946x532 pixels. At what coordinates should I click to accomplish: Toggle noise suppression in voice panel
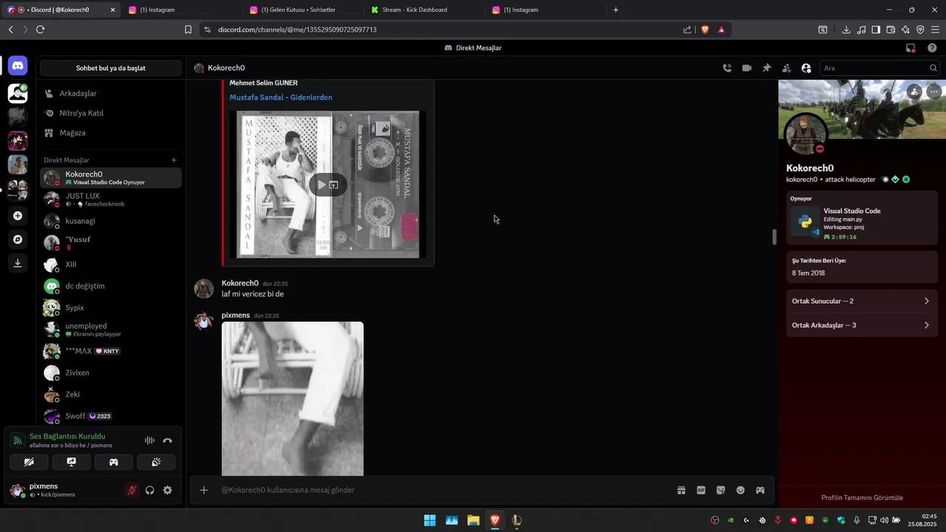[x=149, y=440]
